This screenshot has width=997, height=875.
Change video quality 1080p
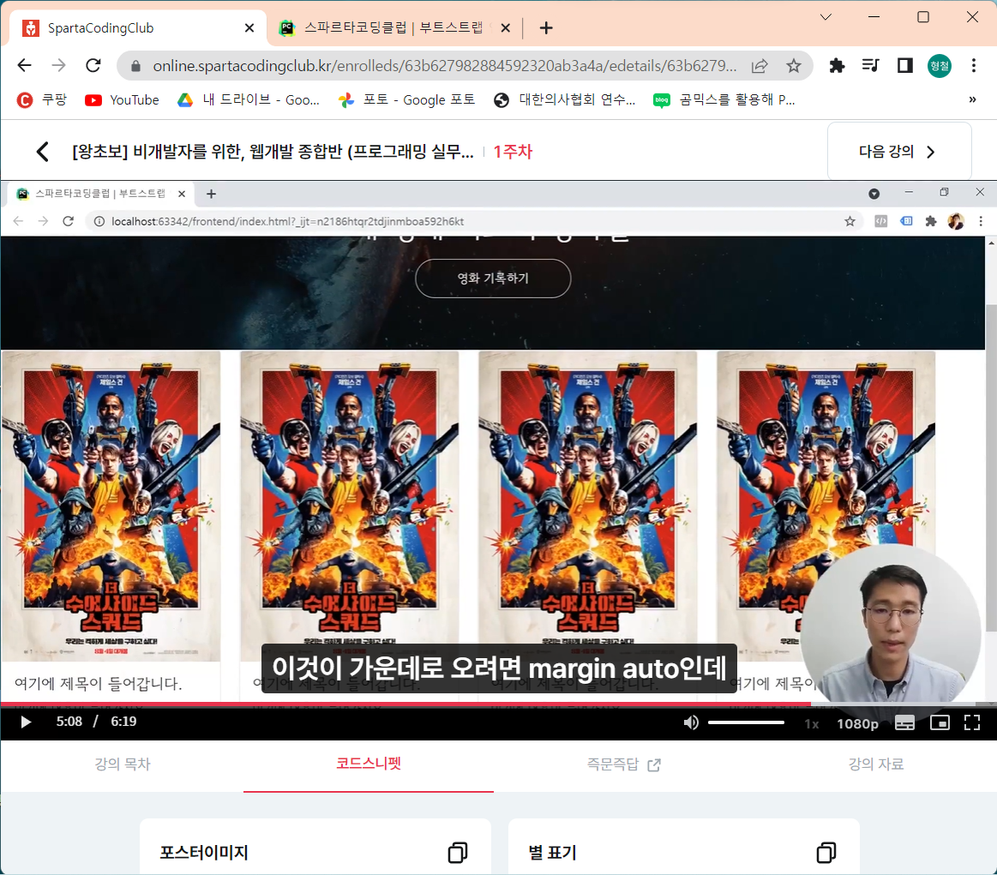857,724
